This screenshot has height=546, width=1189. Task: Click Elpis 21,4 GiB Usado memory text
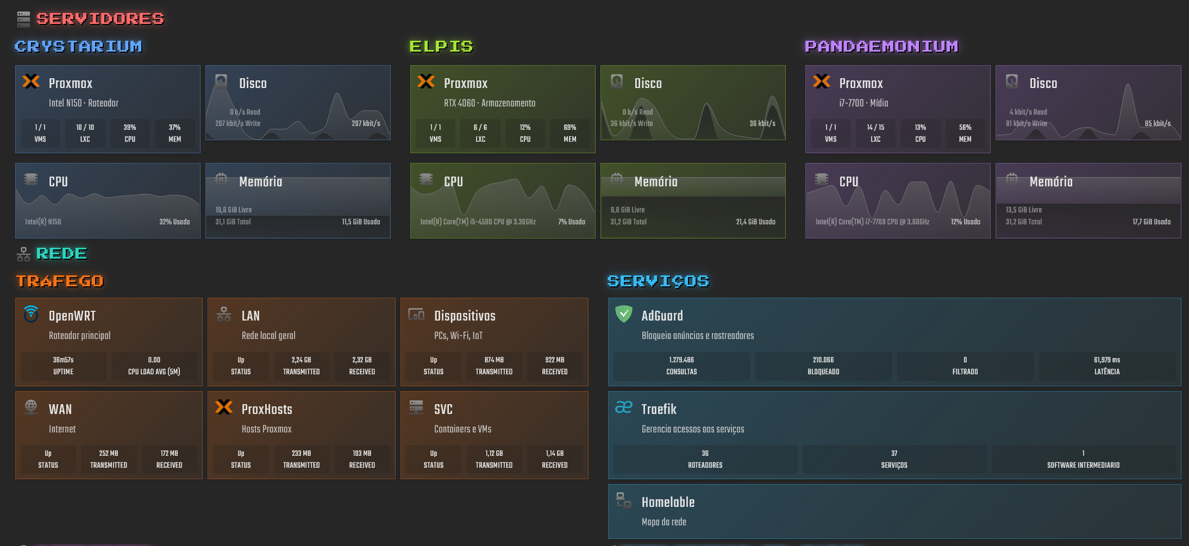[756, 222]
